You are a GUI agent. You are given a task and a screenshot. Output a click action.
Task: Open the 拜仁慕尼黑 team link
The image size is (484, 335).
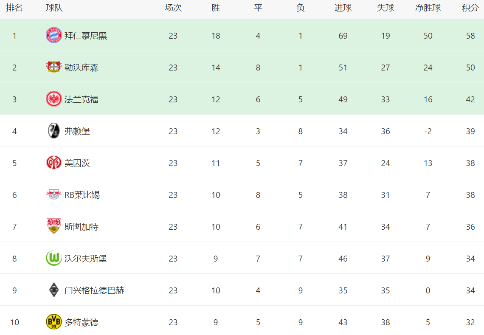(86, 36)
